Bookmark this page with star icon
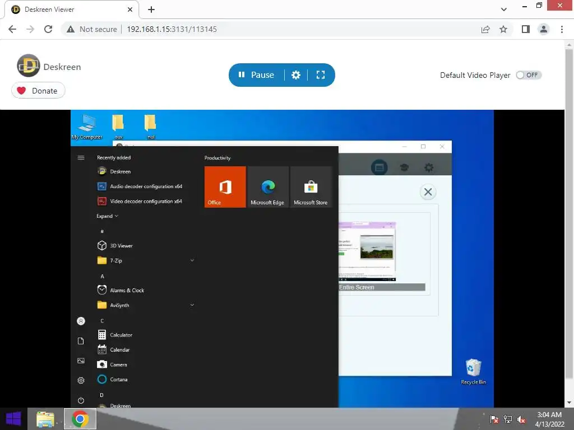574x430 pixels. [503, 29]
